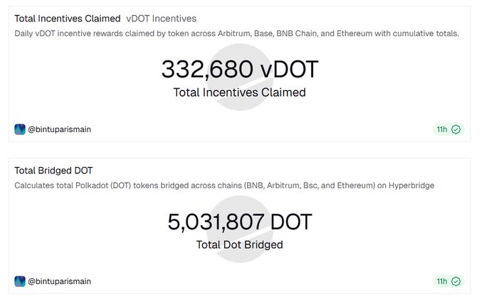484x304 pixels.
Task: Visit @bintuparismain profile from Total Bridged card
Action: coord(60,281)
